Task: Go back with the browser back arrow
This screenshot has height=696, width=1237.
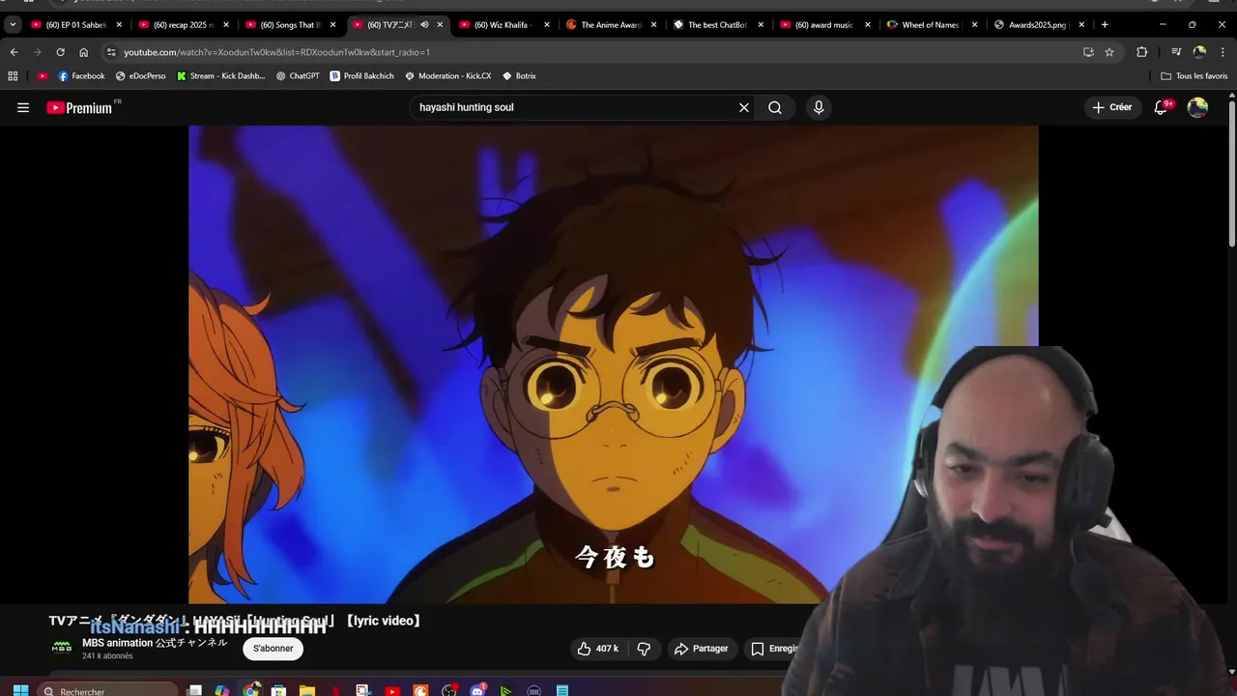Action: [14, 52]
